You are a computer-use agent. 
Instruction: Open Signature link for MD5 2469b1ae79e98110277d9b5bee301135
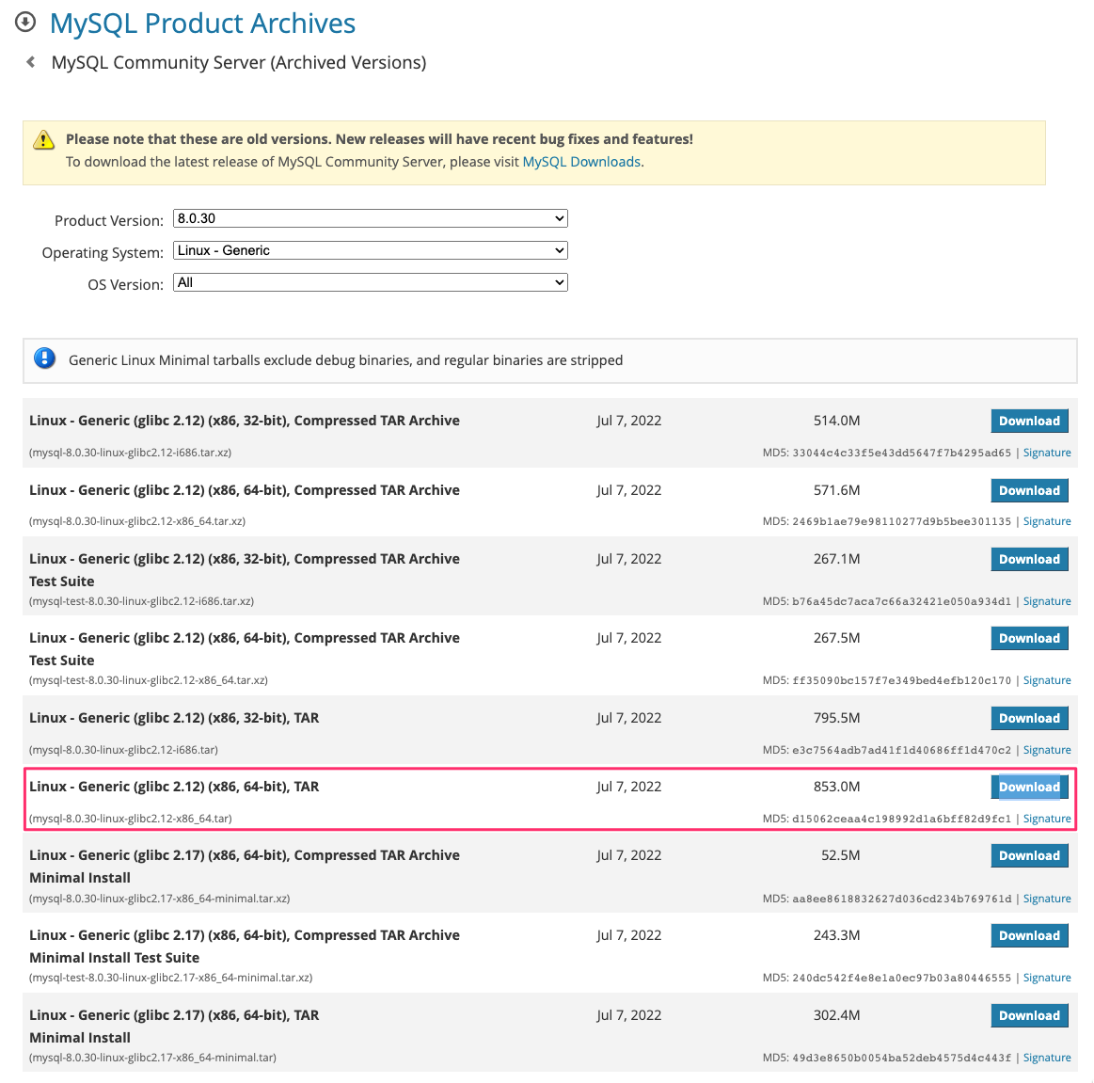1047,521
